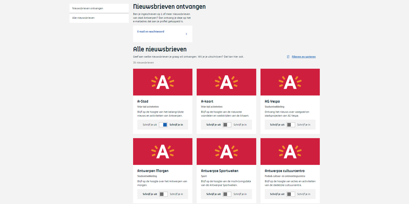409x204 pixels.
Task: Click 'Schrijf je uit' on the AG Vespa card
Action: [x=277, y=124]
